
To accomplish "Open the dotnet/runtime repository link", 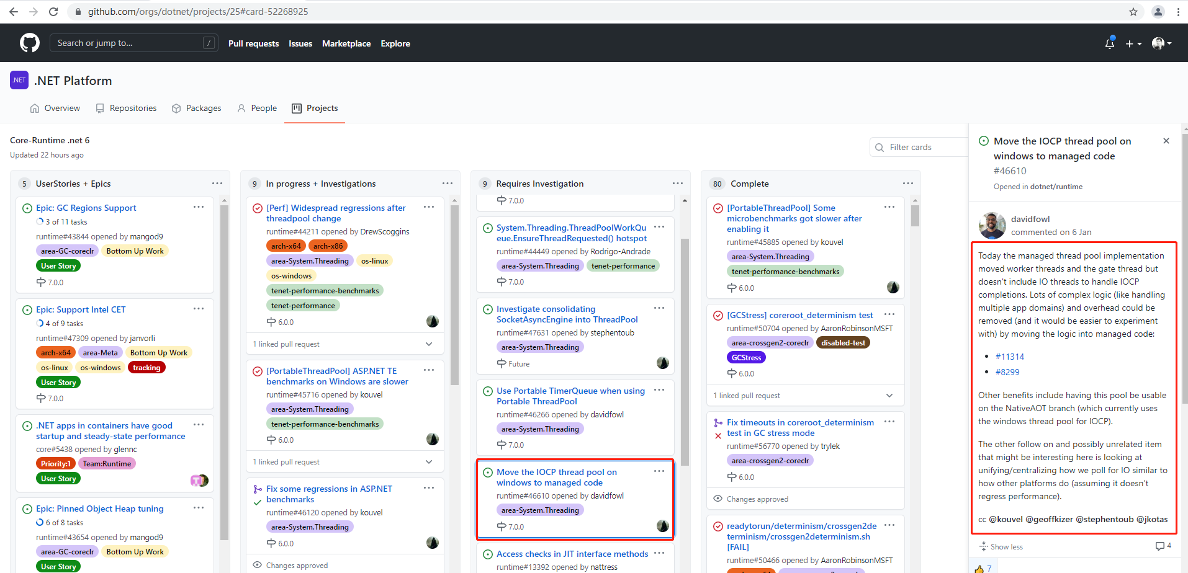I will pyautogui.click(x=1056, y=187).
